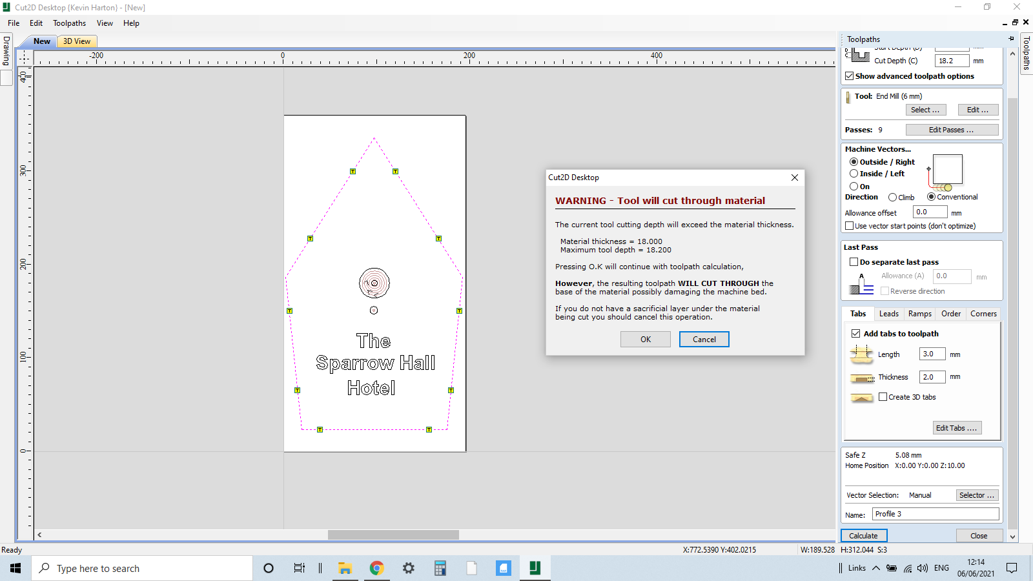Image resolution: width=1033 pixels, height=581 pixels.
Task: Uncheck Show advanced toolpath options
Action: tap(850, 76)
